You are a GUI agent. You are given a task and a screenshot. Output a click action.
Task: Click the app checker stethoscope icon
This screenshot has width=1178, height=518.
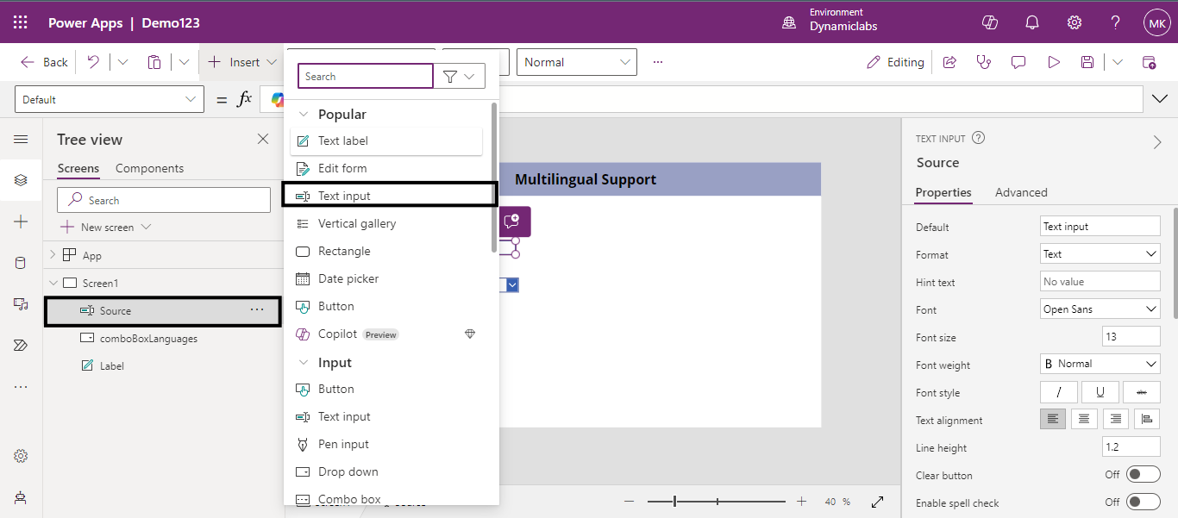point(983,62)
